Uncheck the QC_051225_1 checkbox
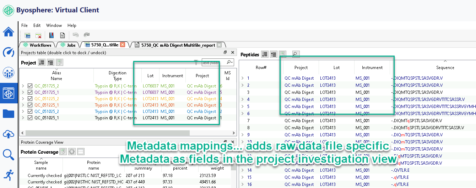 tap(30, 105)
